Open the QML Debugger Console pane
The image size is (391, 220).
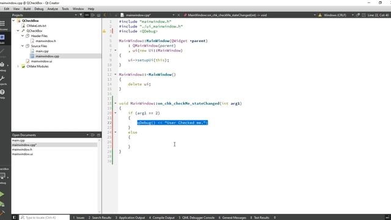pyautogui.click(x=197, y=218)
